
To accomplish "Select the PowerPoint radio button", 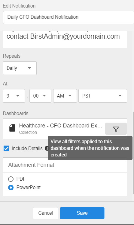I will pyautogui.click(x=11, y=188).
